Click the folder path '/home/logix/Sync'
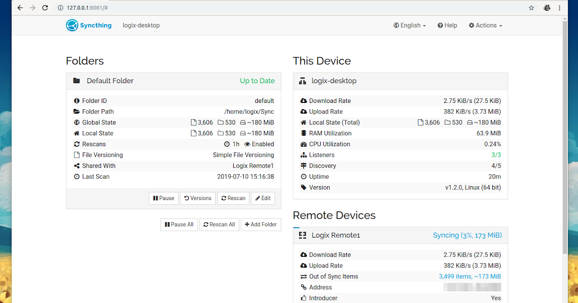The image size is (578, 303). tap(249, 112)
